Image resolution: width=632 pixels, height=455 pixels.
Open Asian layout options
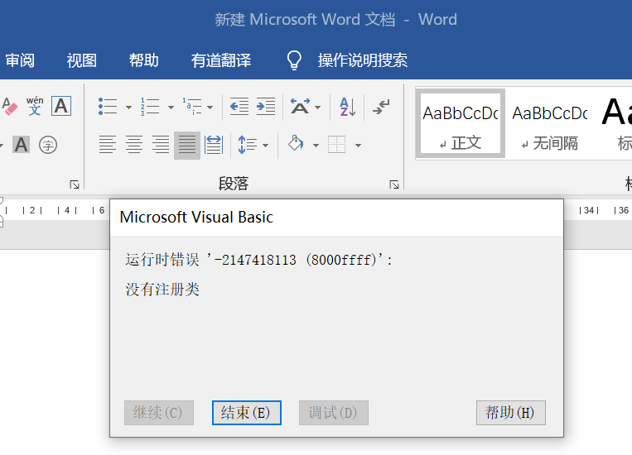point(301,107)
